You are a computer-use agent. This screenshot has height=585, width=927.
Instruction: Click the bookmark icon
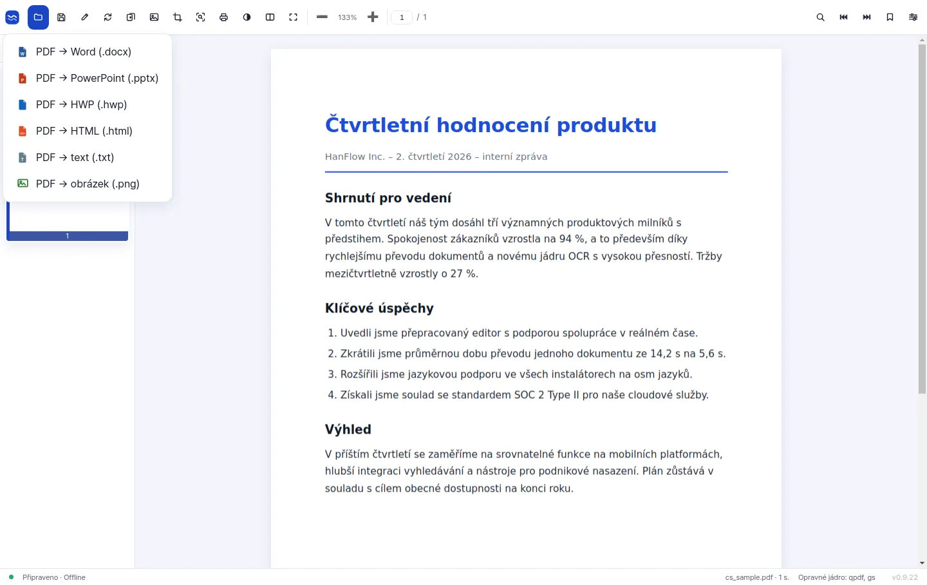tap(890, 17)
